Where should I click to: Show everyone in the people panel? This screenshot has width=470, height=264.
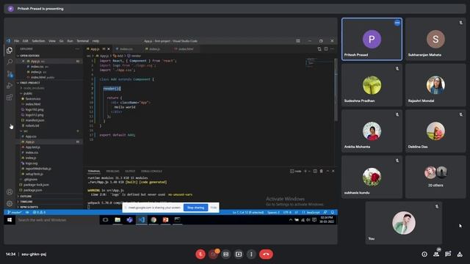click(x=436, y=254)
